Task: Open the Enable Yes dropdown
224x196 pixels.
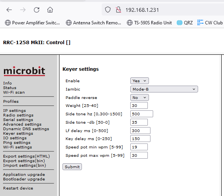Action: point(139,81)
